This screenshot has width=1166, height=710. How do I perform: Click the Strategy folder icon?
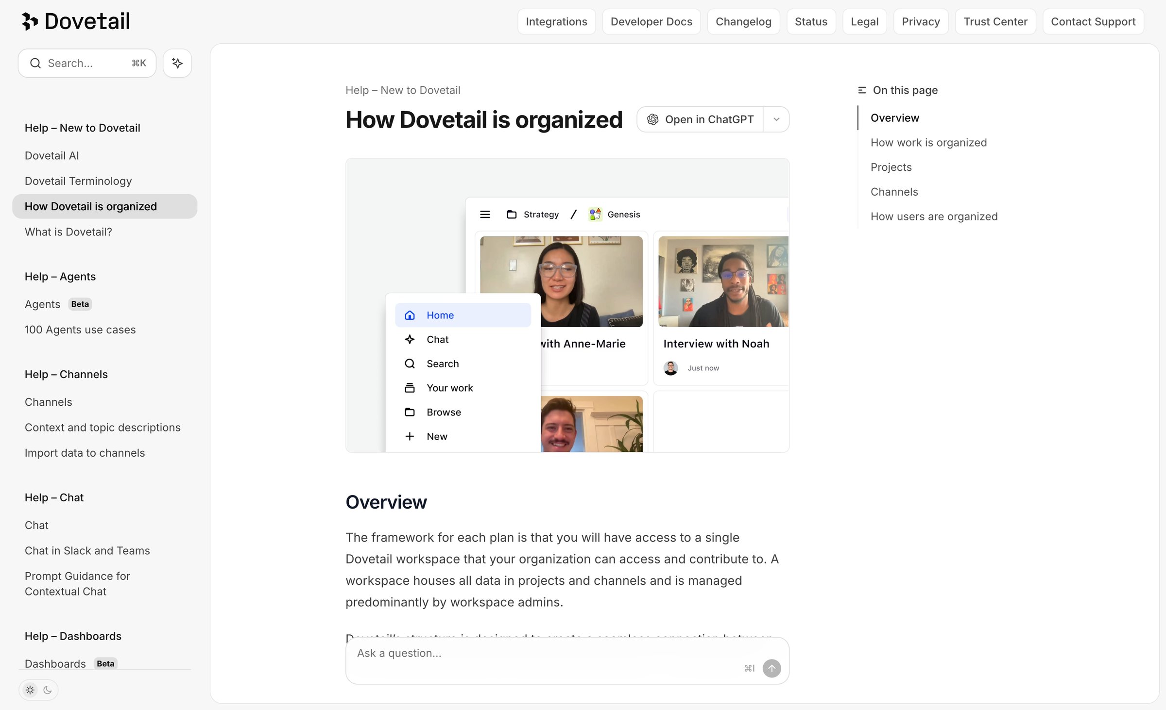(x=512, y=215)
